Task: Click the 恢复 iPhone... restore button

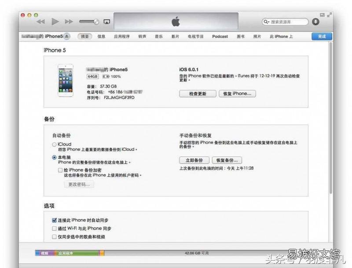Action: tap(237, 94)
